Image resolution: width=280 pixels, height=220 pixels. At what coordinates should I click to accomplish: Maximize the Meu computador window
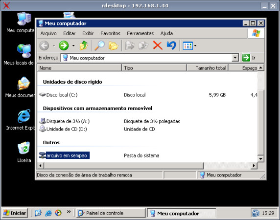click(x=253, y=23)
